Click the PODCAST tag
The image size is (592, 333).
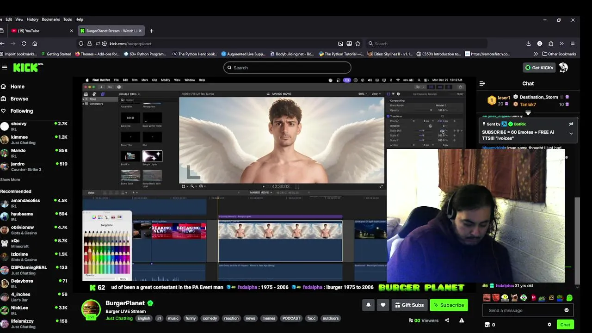click(x=291, y=318)
